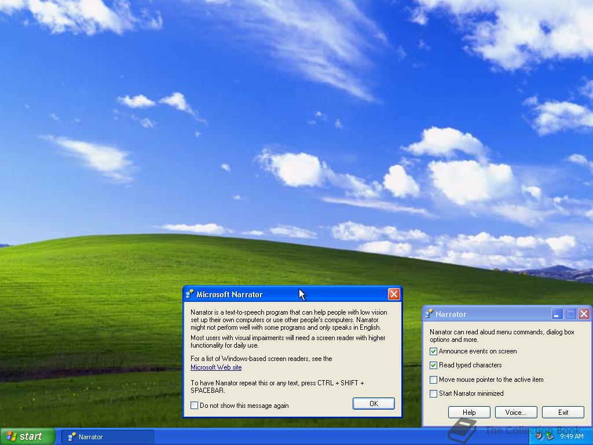The height and width of the screenshot is (445, 593).
Task: Open the Windows start menu
Action: click(28, 437)
